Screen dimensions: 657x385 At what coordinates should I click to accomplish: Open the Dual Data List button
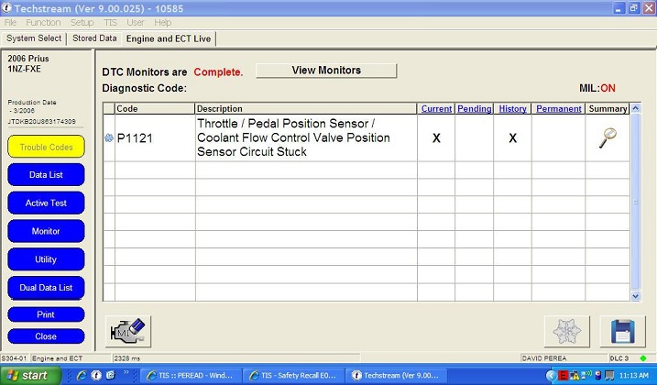point(46,288)
